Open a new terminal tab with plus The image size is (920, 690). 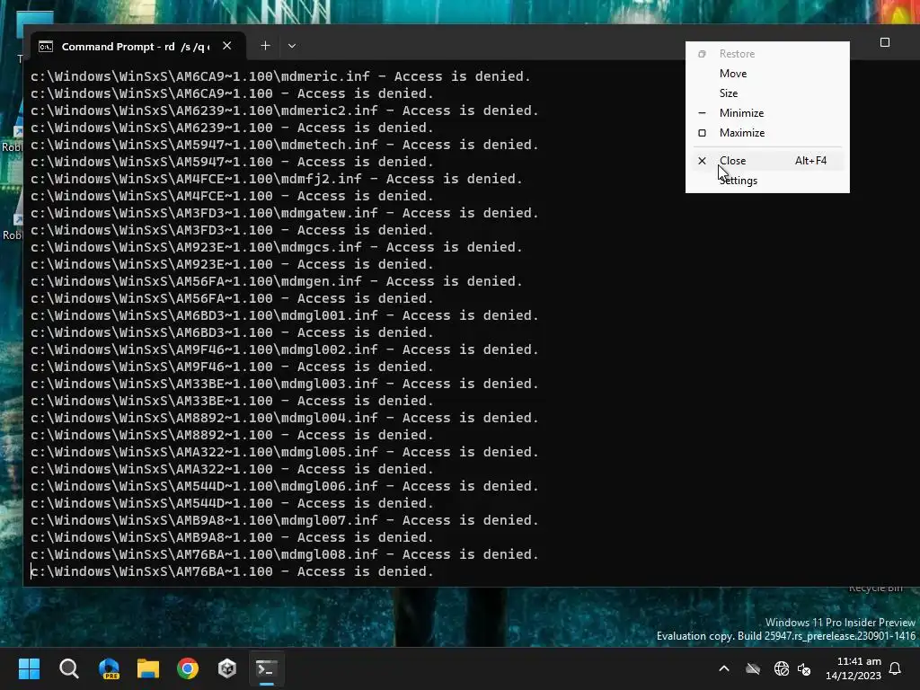[x=265, y=46]
